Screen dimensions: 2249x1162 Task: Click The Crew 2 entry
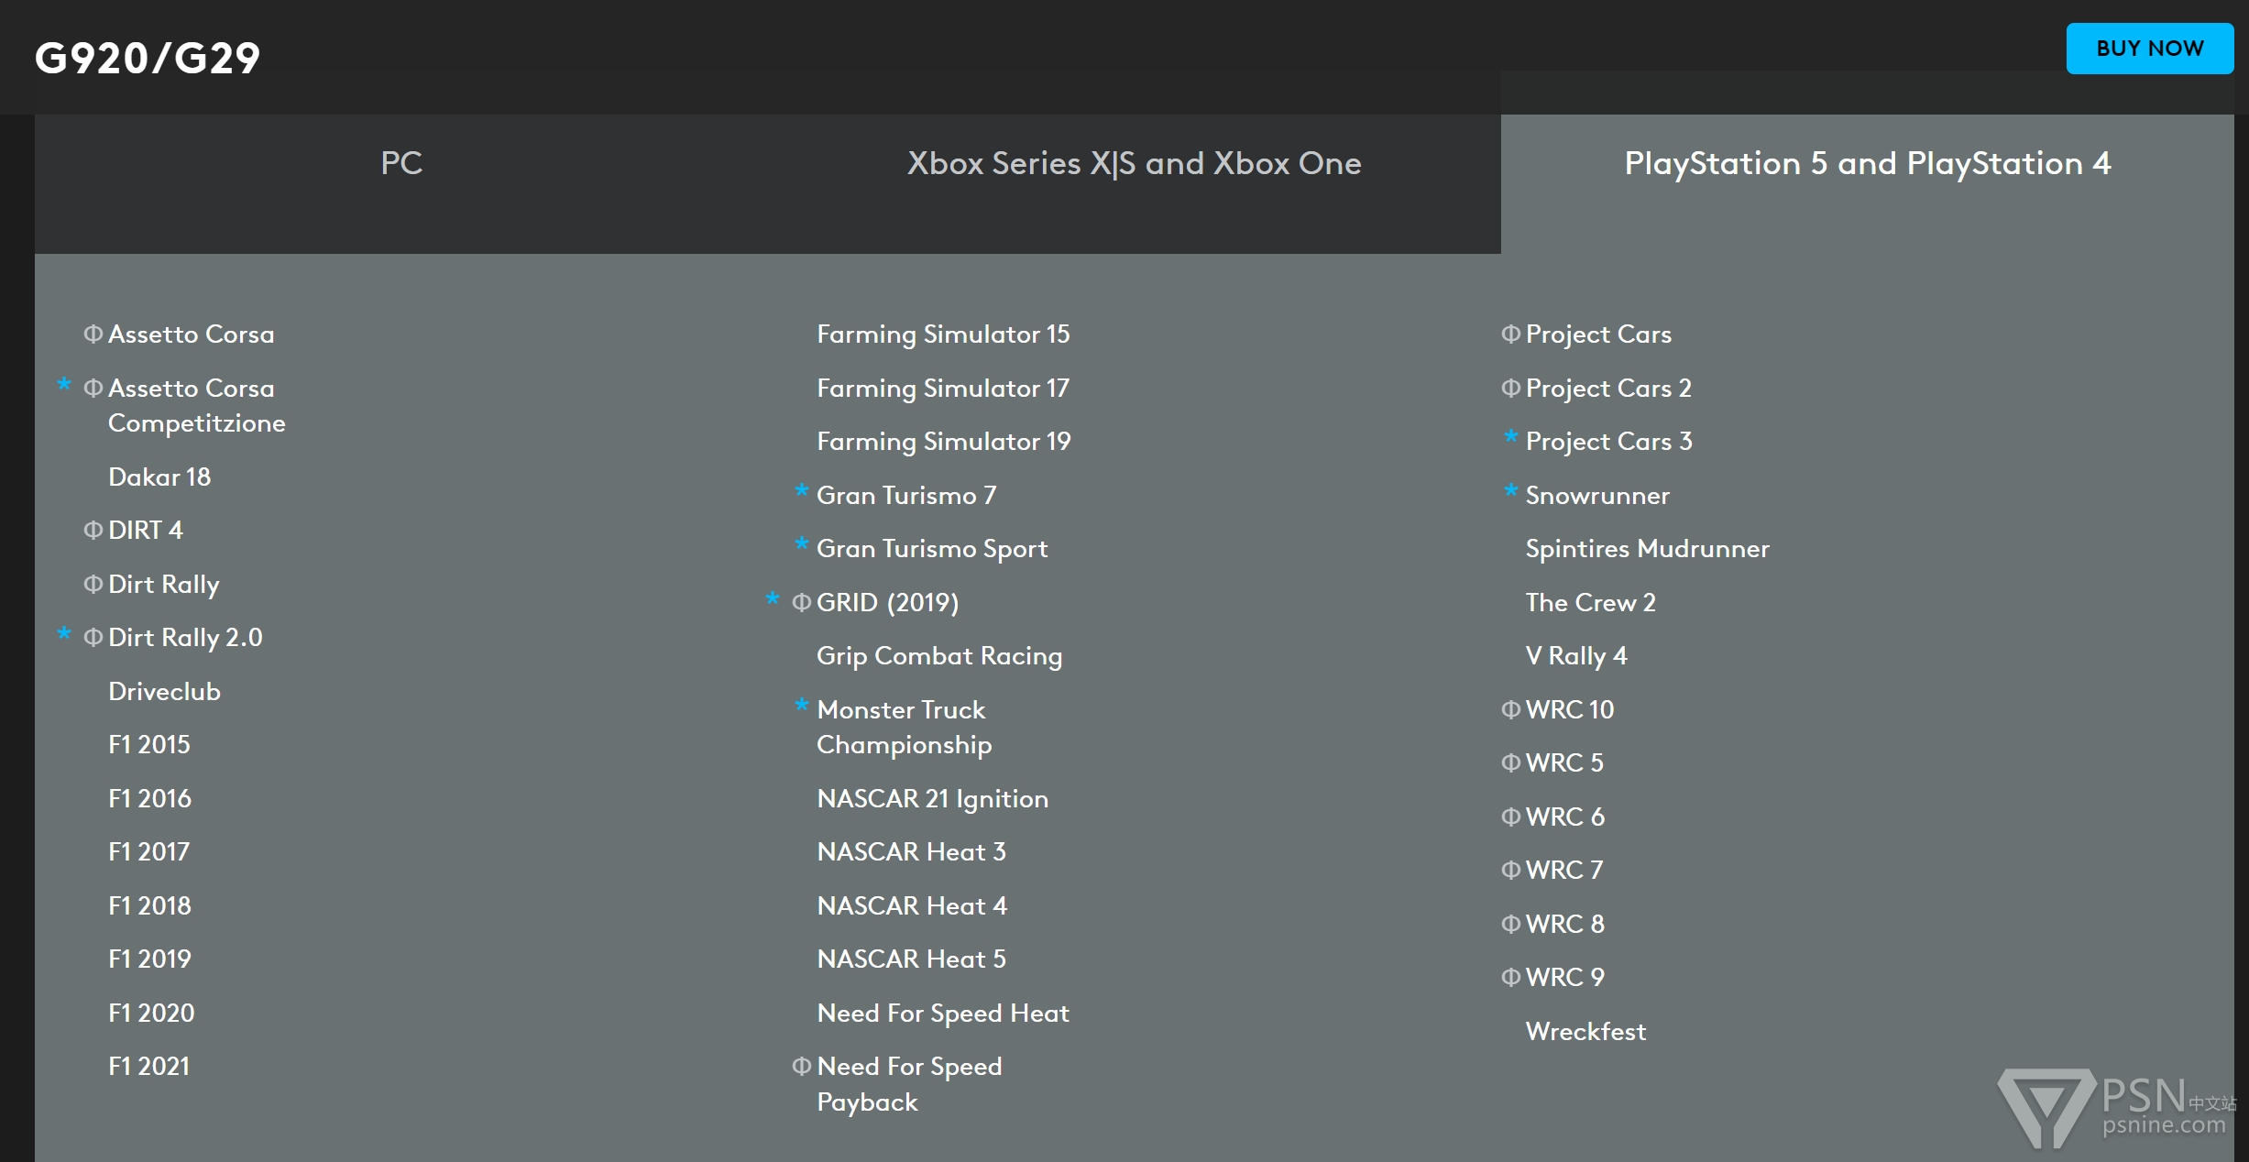pos(1591,603)
